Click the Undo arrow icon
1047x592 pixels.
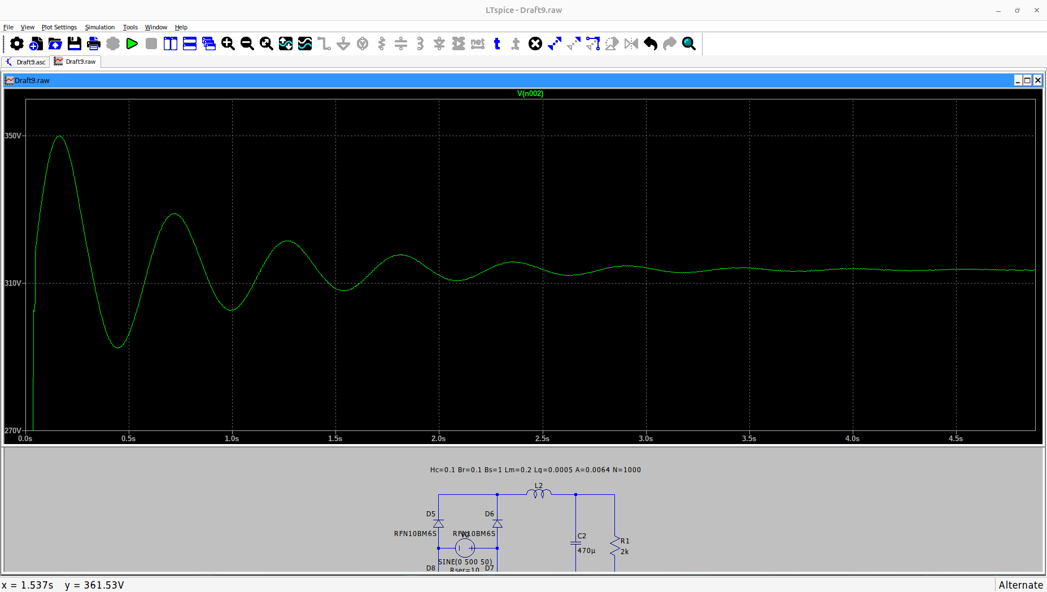click(651, 43)
